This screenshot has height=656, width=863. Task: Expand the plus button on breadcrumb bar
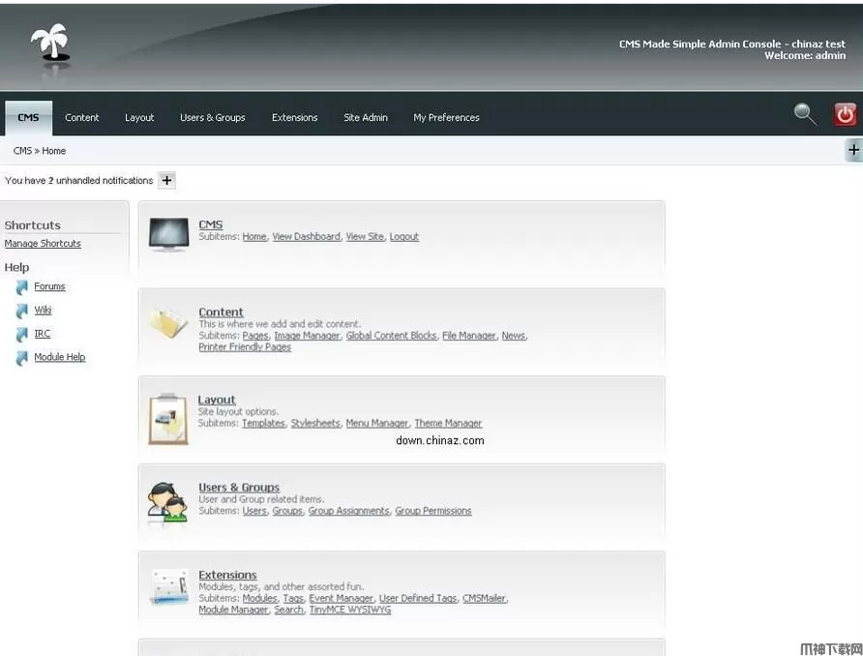(853, 150)
